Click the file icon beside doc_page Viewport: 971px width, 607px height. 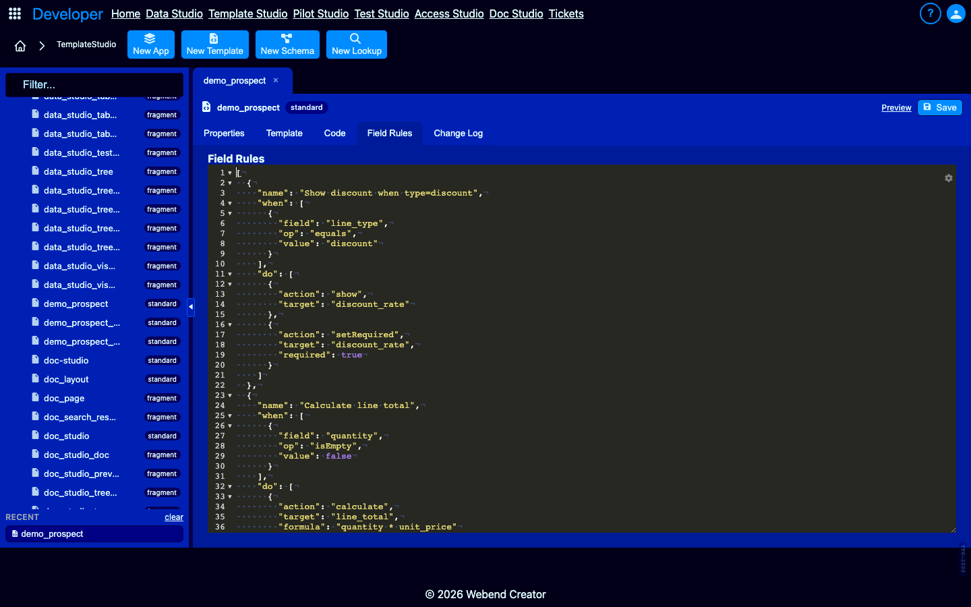36,398
